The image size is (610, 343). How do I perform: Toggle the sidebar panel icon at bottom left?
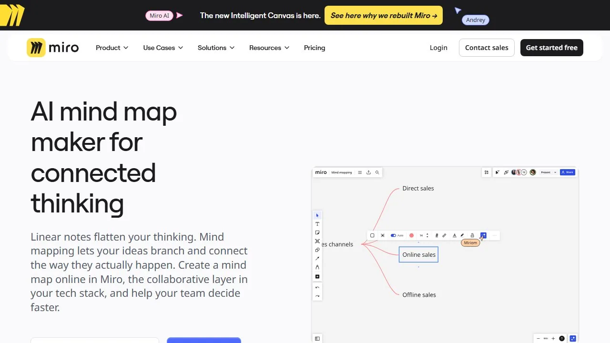317,339
